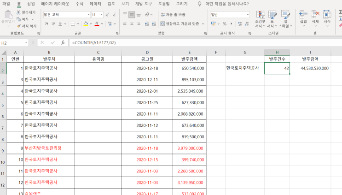Align text right

(139, 24)
